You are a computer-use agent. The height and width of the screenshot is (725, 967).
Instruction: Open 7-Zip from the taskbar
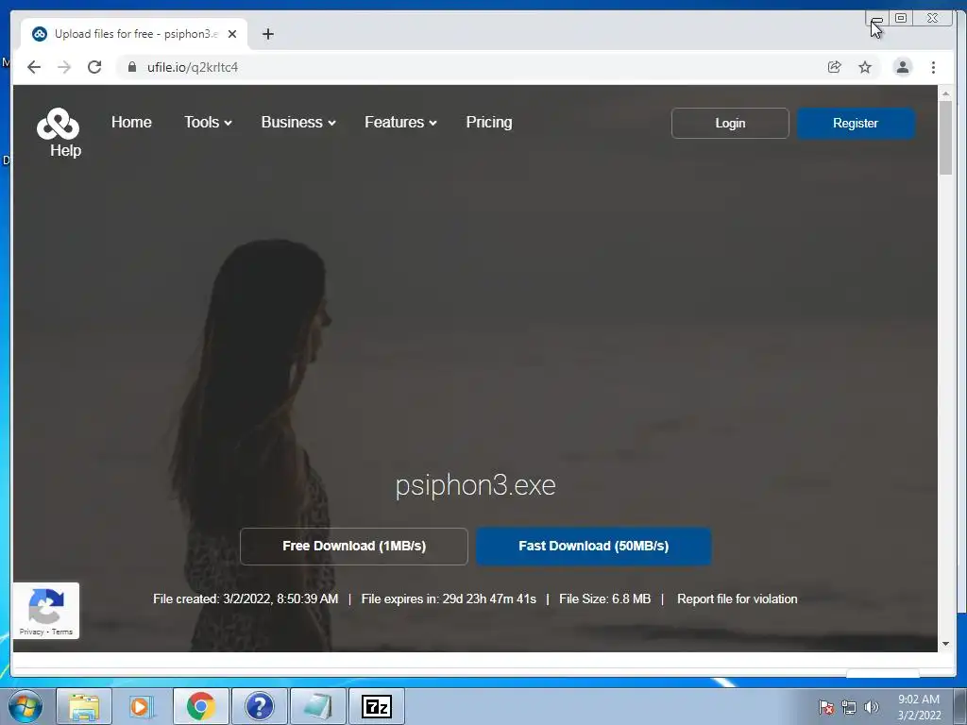coord(376,706)
